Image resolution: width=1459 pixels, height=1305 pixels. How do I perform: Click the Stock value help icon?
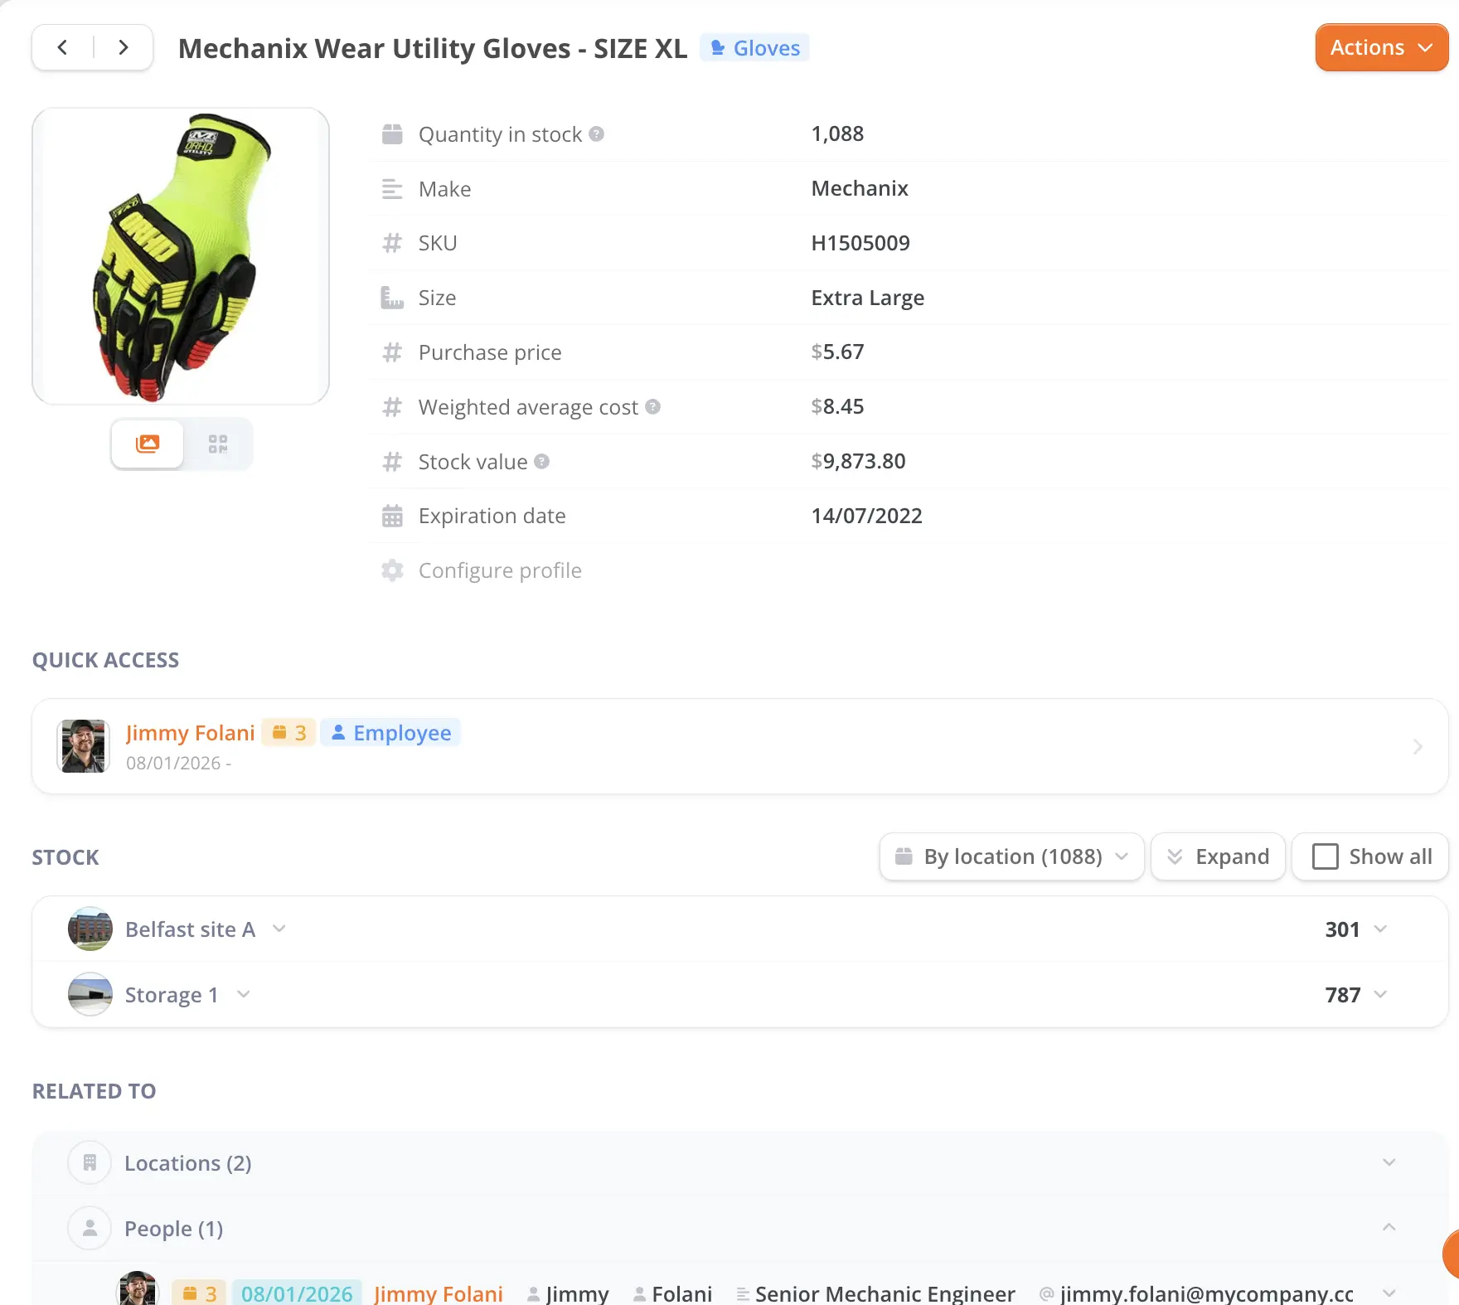541,461
